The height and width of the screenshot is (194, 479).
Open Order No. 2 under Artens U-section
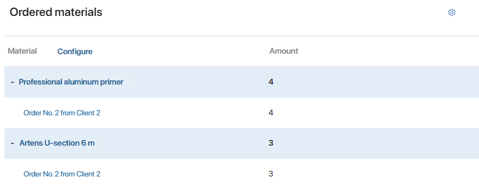(62, 174)
